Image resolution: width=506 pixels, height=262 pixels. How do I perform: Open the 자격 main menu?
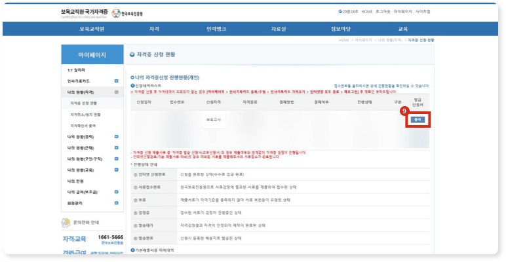[x=154, y=29]
